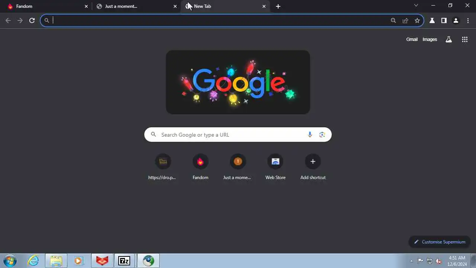Screen dimensions: 476x268
Task: Open Search Labs flask icon on page
Action: point(449,39)
